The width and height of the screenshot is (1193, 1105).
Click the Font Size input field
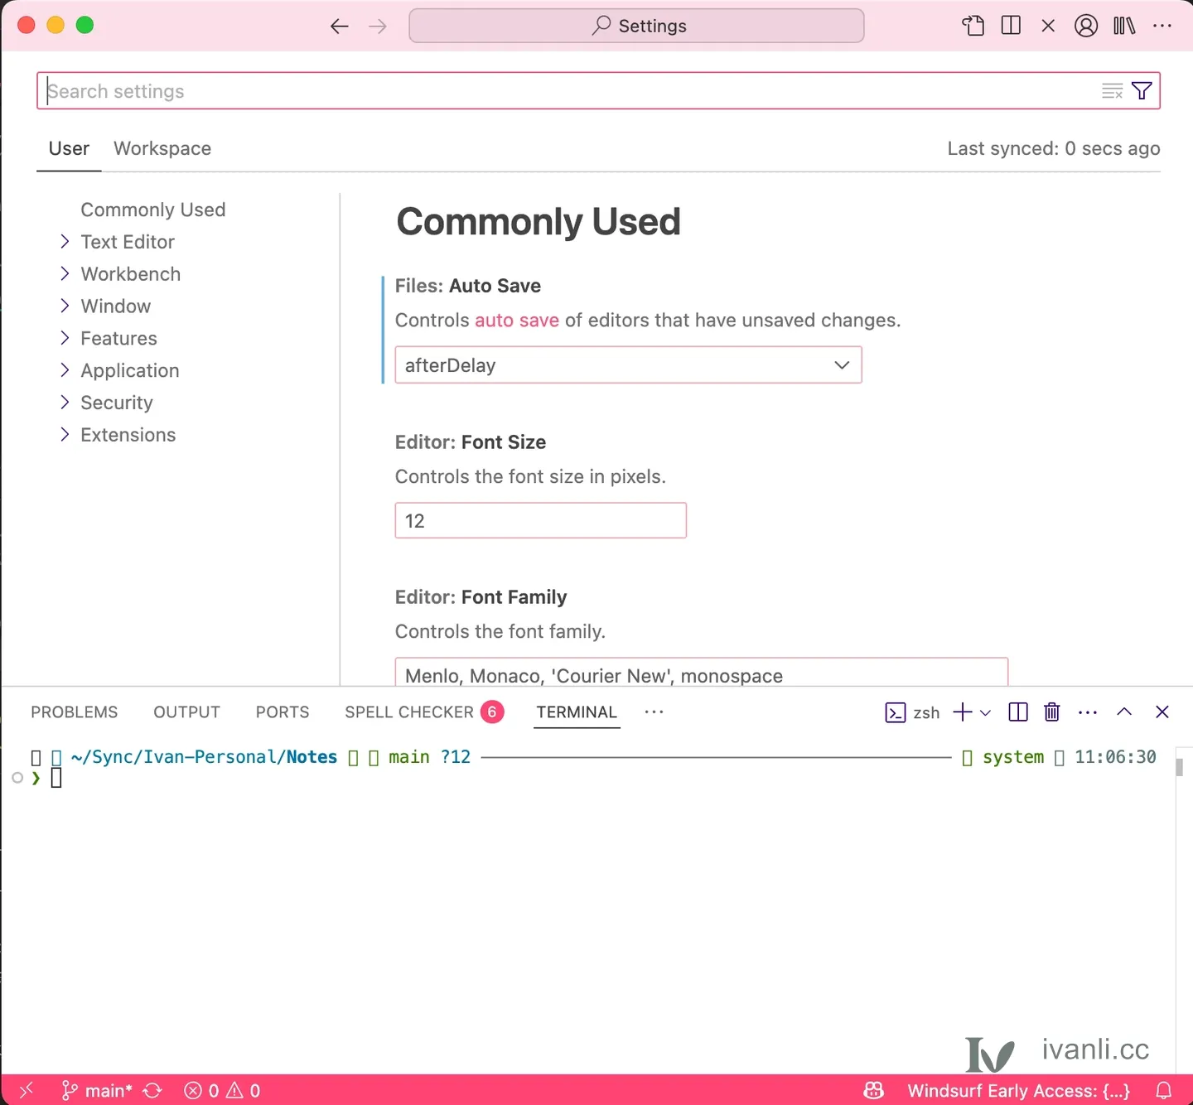click(541, 521)
